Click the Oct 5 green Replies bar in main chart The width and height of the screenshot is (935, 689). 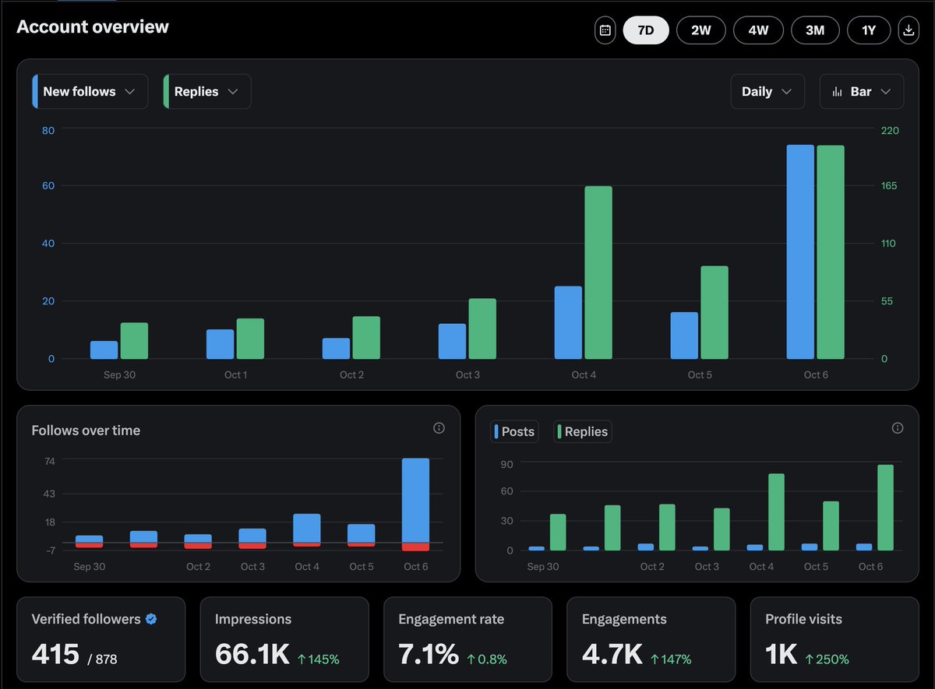[714, 312]
